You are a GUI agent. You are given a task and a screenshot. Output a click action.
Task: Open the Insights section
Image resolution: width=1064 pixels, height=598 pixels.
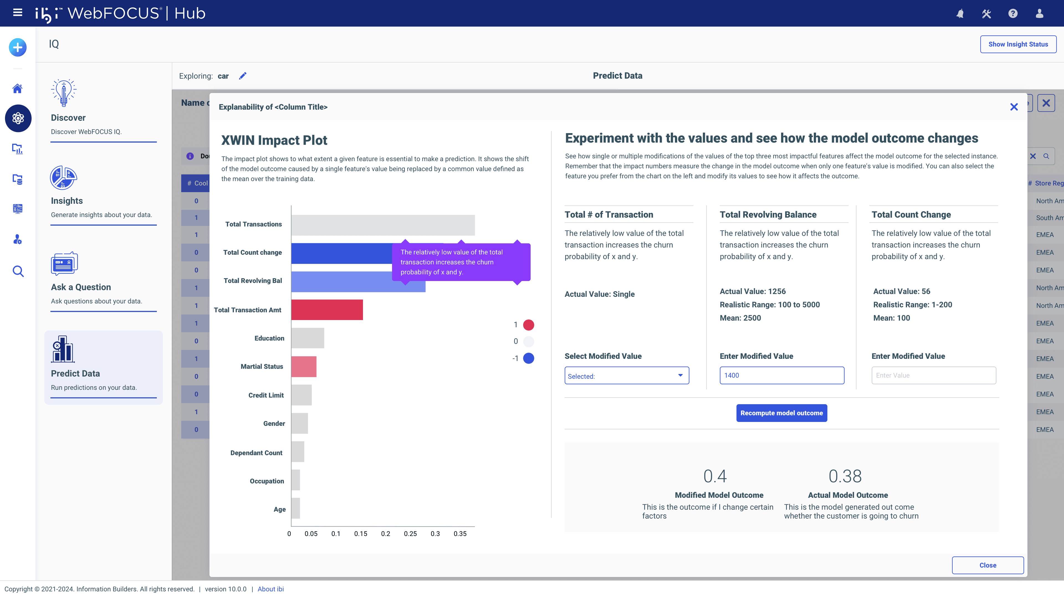pyautogui.click(x=67, y=200)
